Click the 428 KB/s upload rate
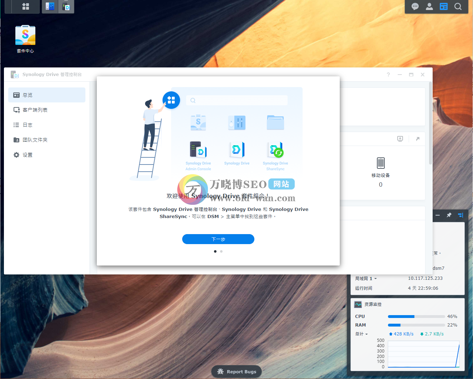Screen dimensions: 473x379 tap(401, 334)
